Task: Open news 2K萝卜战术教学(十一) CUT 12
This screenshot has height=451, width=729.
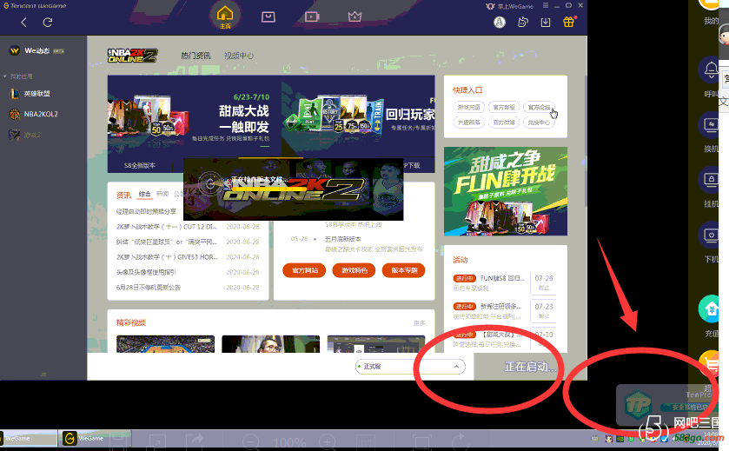Action: click(167, 227)
